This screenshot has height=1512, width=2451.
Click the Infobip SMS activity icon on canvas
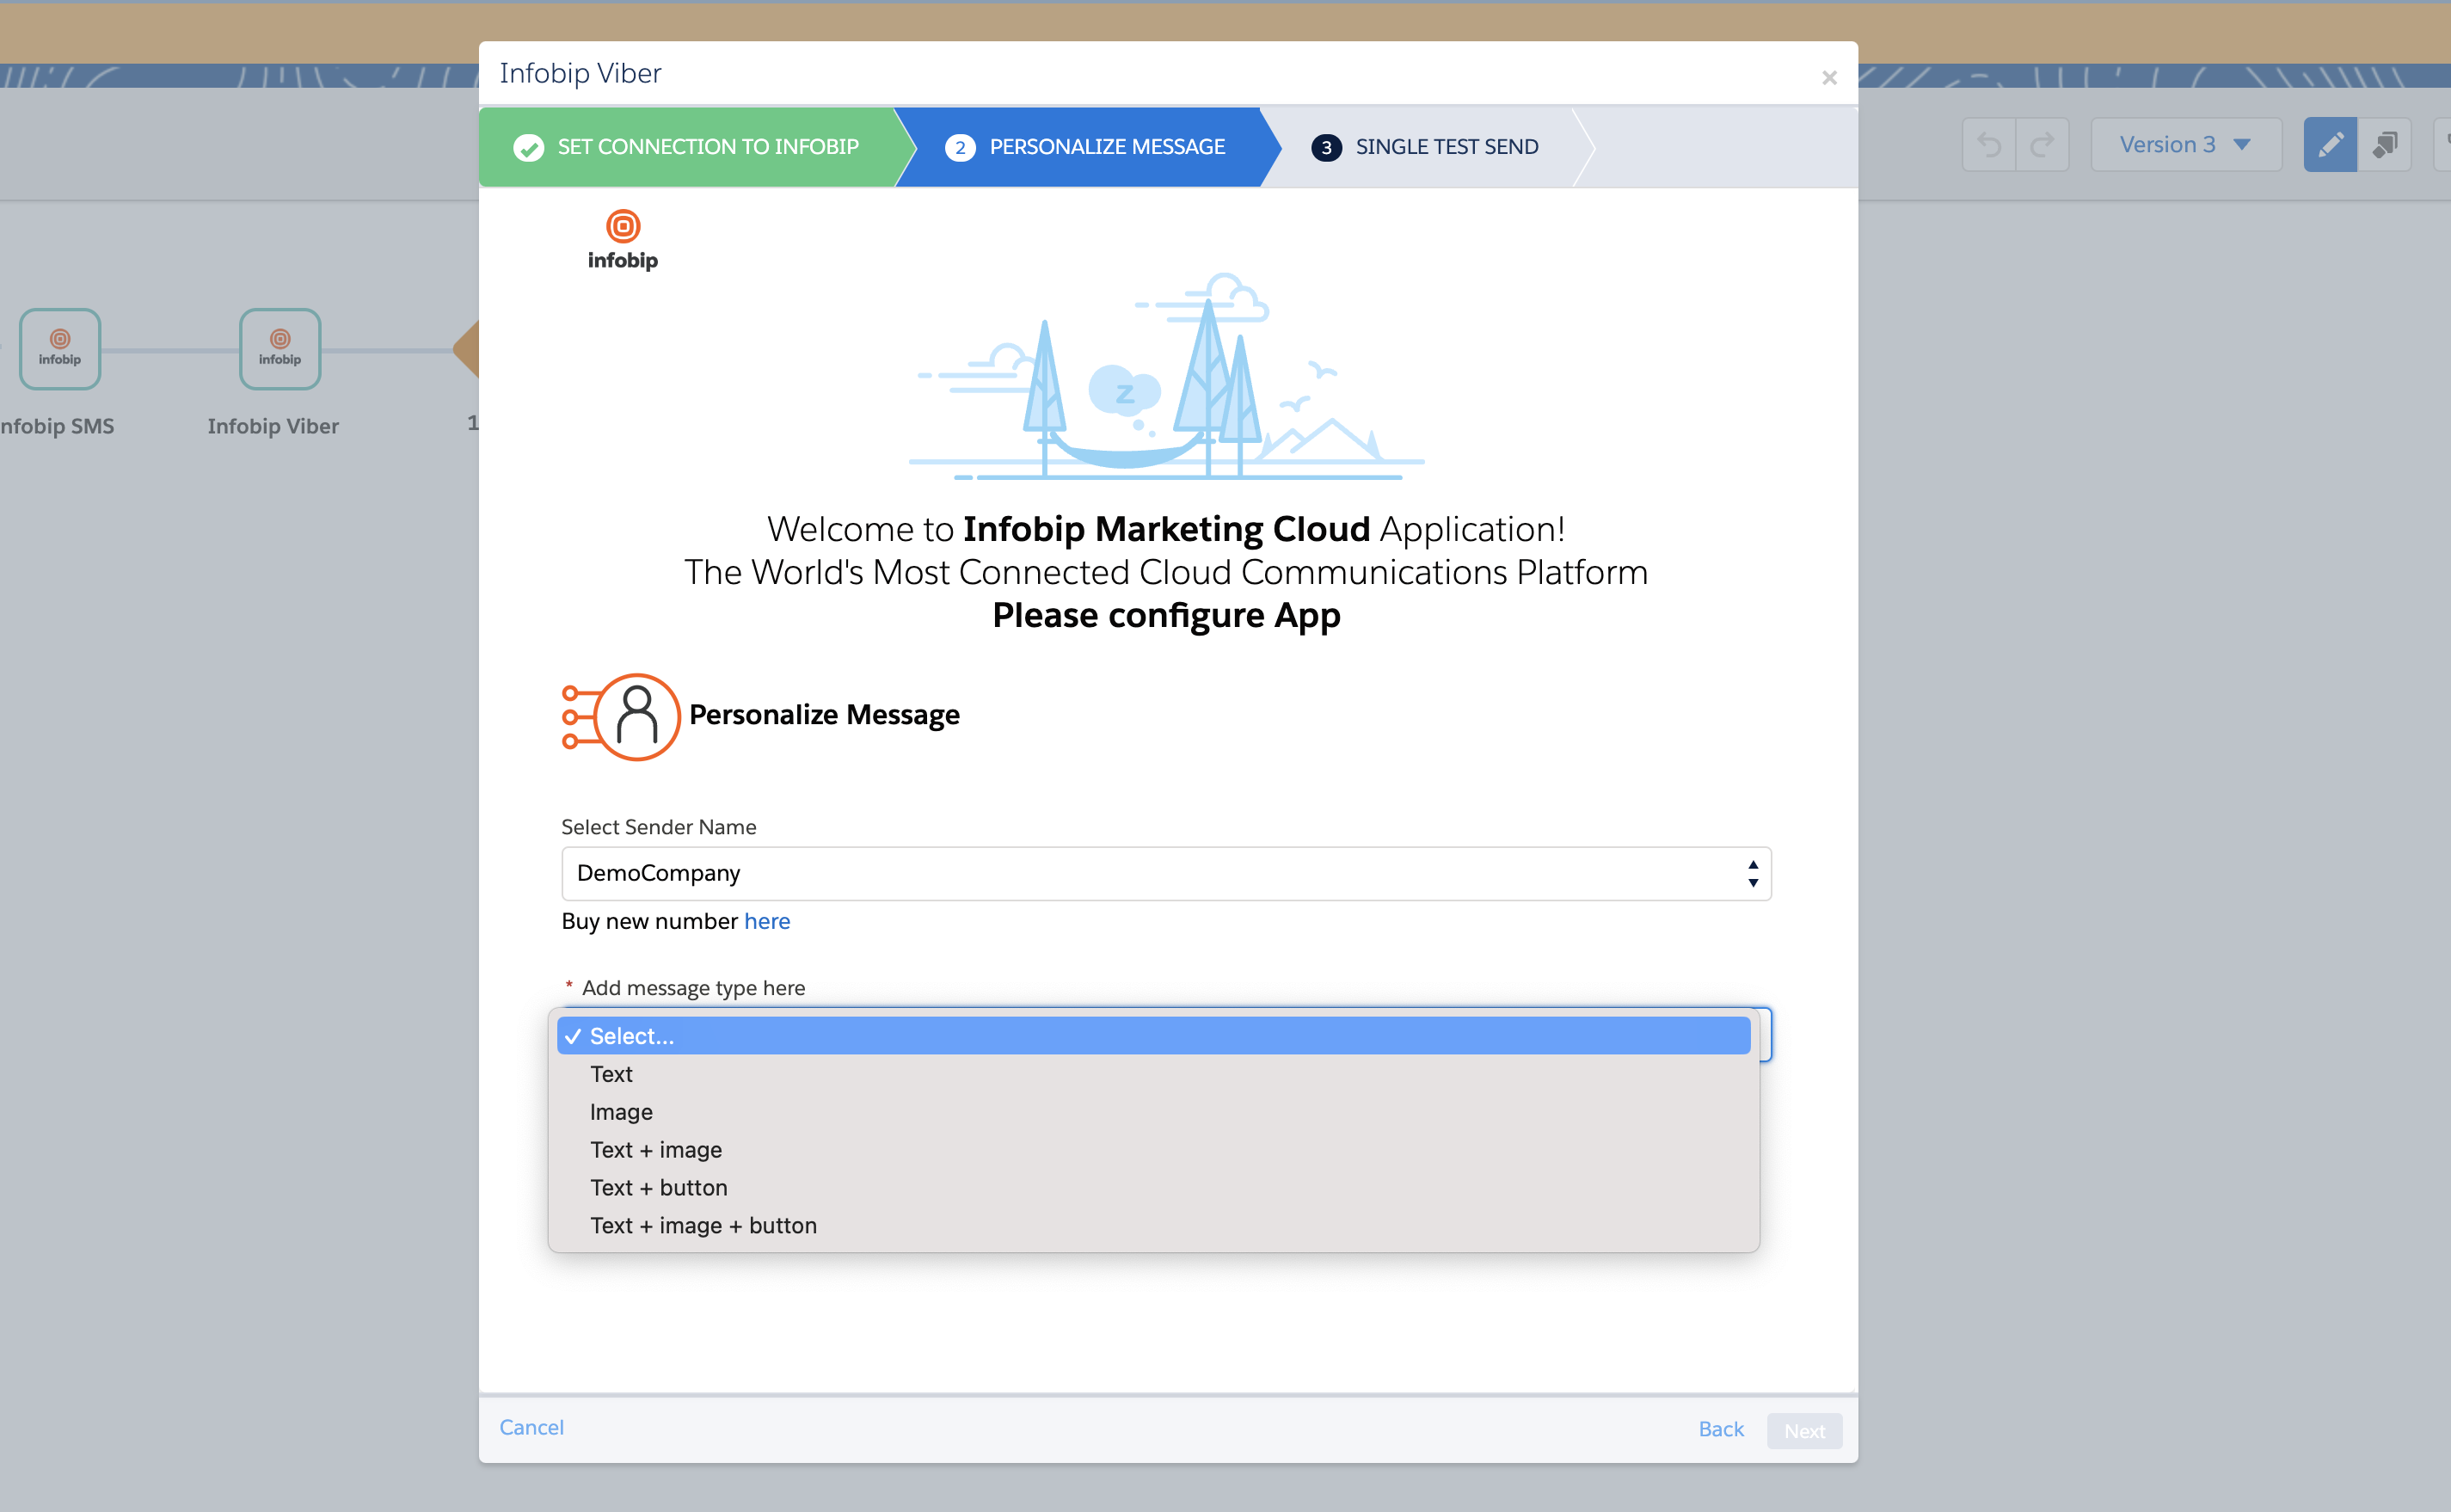(x=59, y=349)
